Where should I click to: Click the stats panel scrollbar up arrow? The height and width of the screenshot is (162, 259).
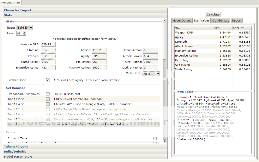click(x=164, y=21)
